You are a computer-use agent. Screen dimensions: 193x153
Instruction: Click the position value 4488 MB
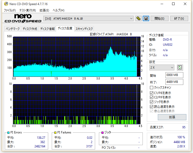pos(179,142)
